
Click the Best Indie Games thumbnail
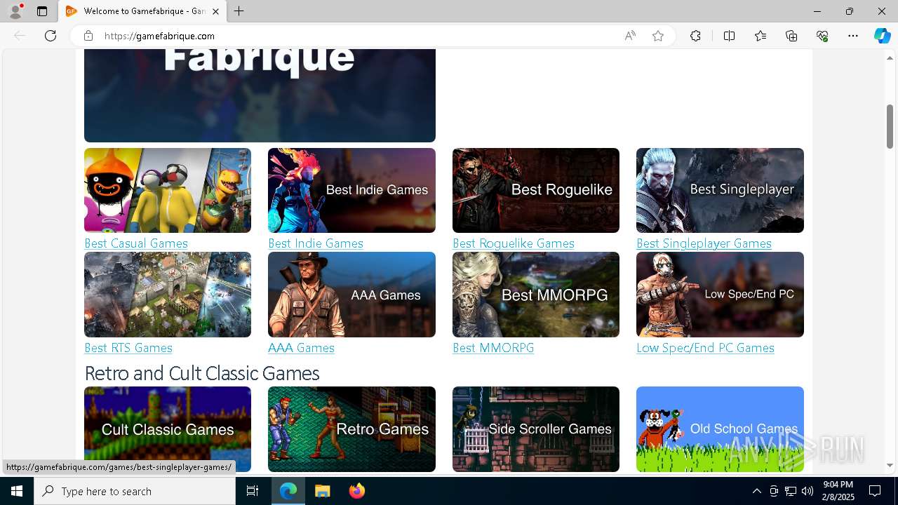pos(351,190)
